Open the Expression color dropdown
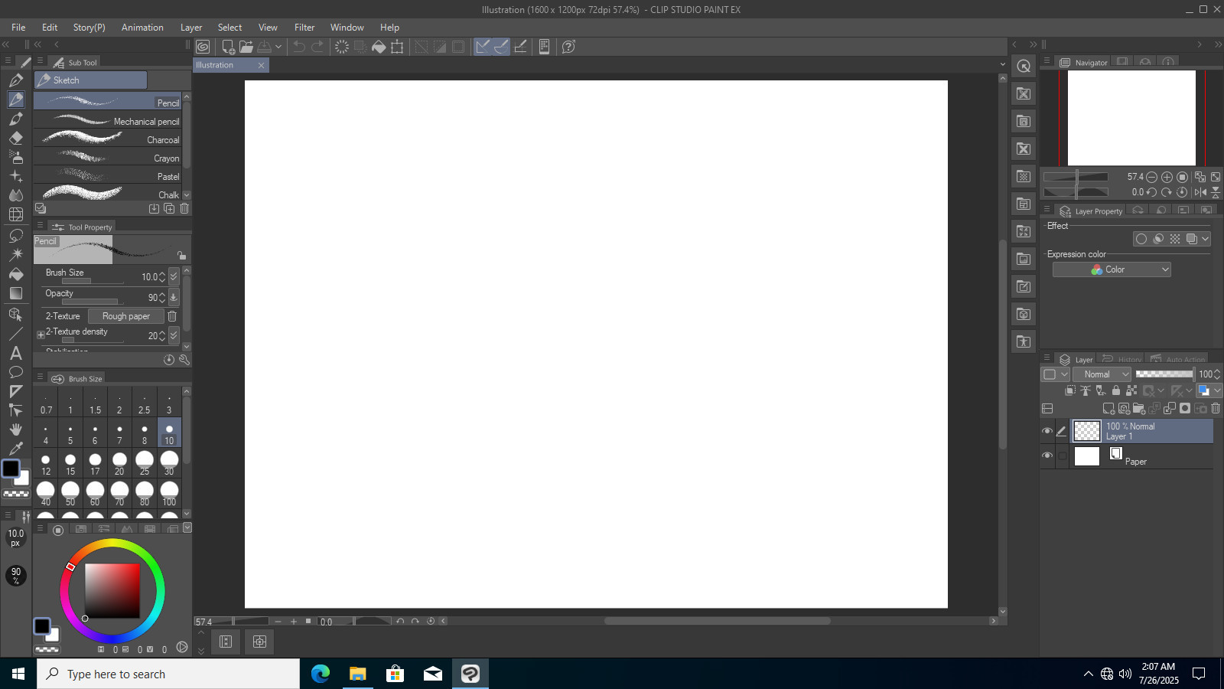Screen dimensions: 1224x689 tap(1112, 269)
